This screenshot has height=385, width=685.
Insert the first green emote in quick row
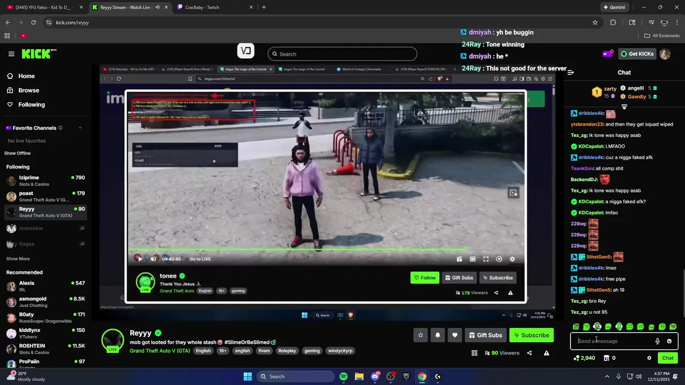click(x=576, y=327)
